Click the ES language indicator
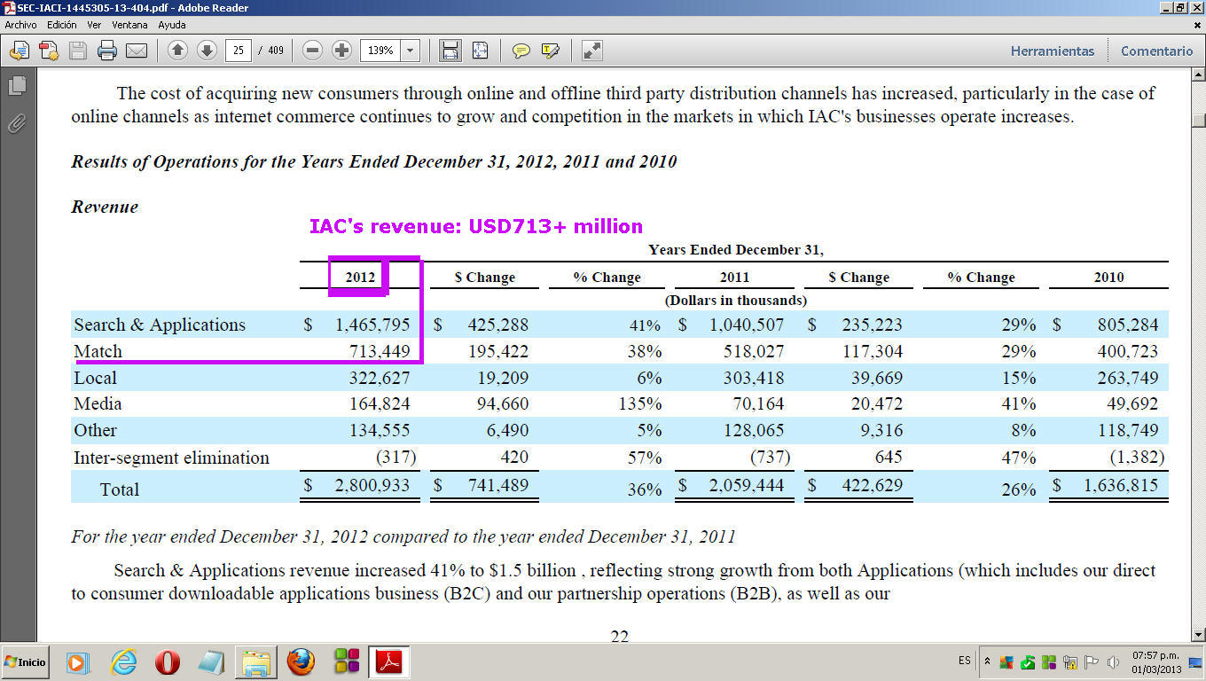This screenshot has width=1206, height=681. point(965,661)
